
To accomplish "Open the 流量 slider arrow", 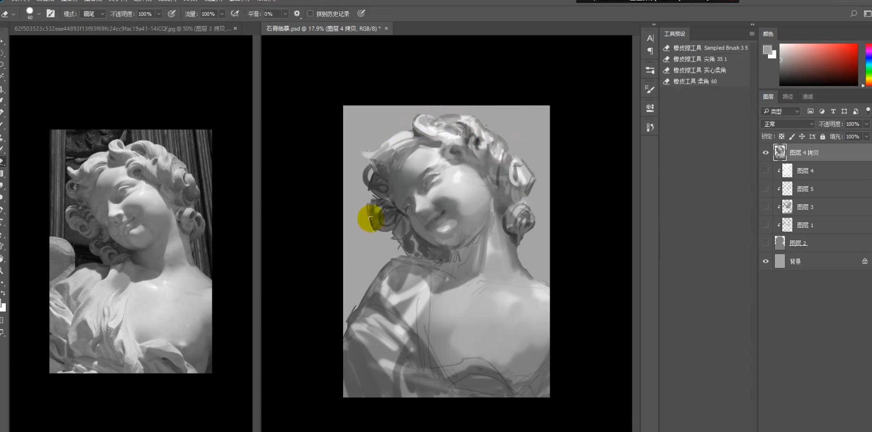I will click(222, 14).
